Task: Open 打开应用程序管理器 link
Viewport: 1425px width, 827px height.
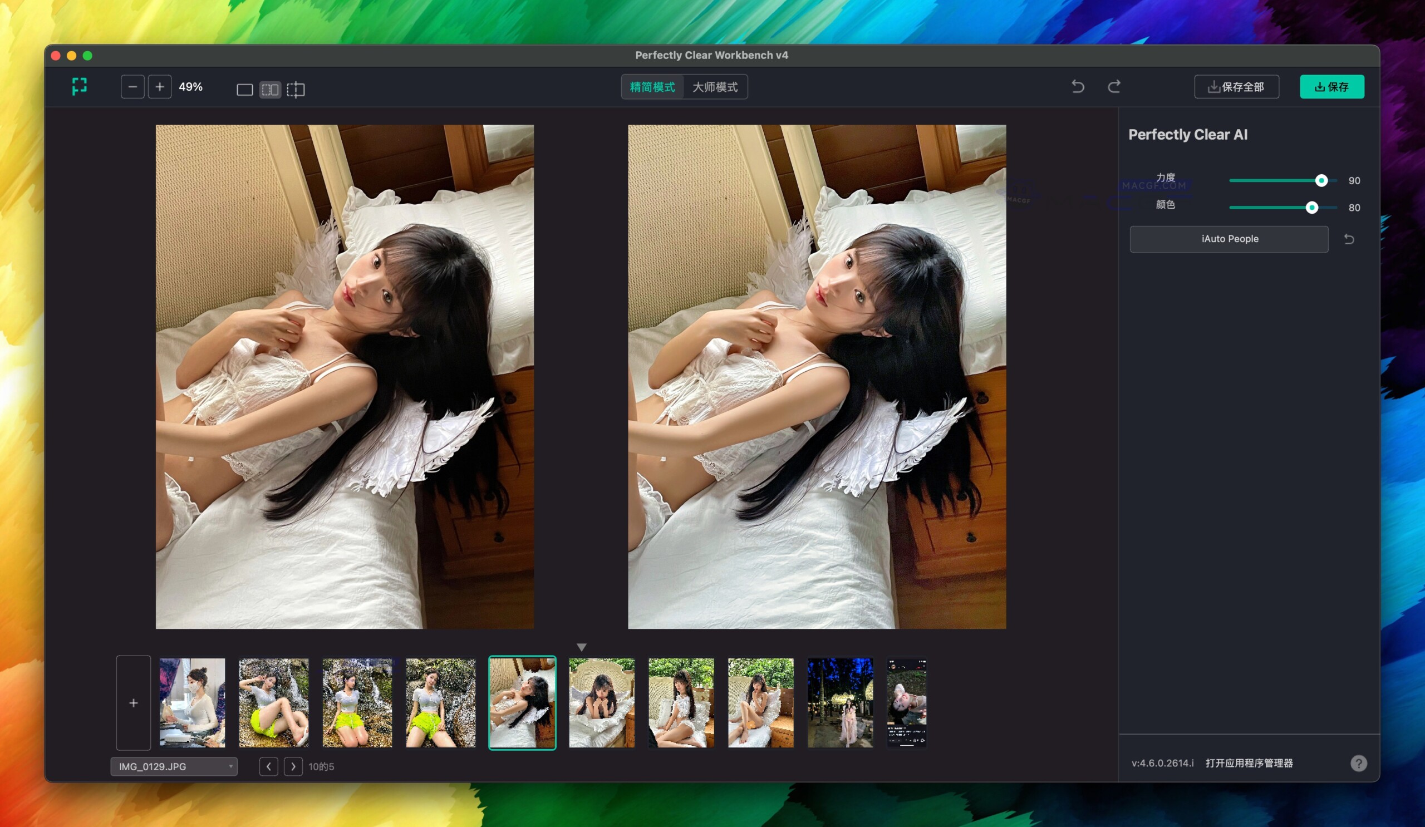Action: coord(1249,763)
